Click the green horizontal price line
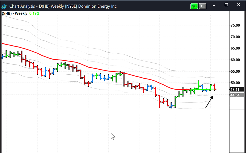The image size is (246, 153). click(x=202, y=89)
